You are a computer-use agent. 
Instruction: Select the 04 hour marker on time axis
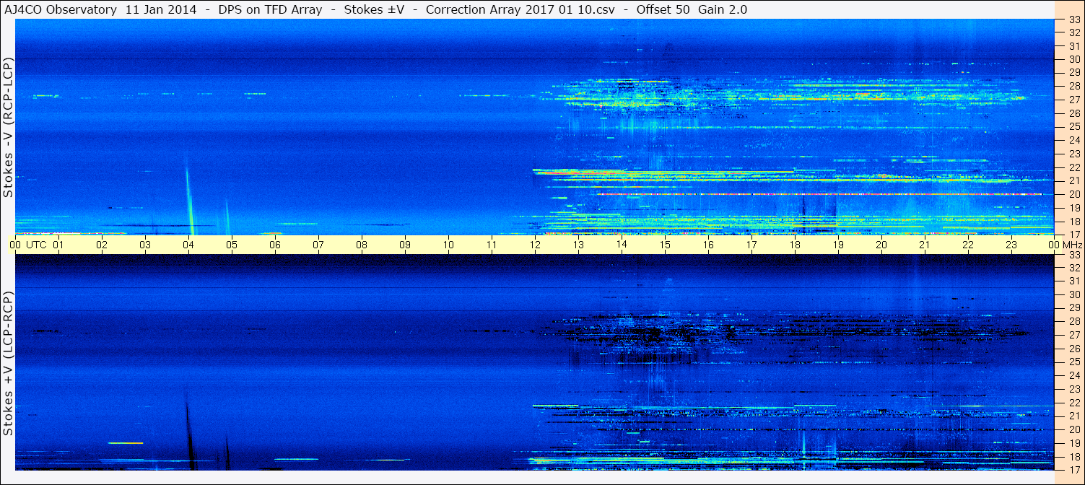click(x=188, y=245)
